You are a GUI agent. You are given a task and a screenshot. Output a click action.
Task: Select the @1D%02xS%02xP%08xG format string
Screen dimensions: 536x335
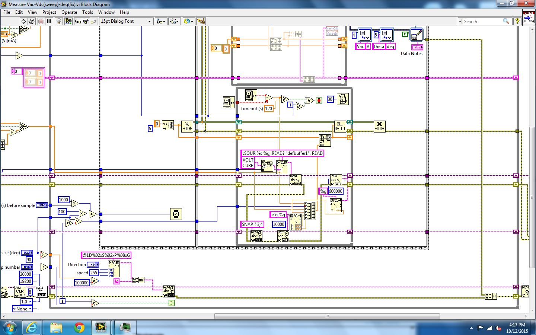(106, 255)
